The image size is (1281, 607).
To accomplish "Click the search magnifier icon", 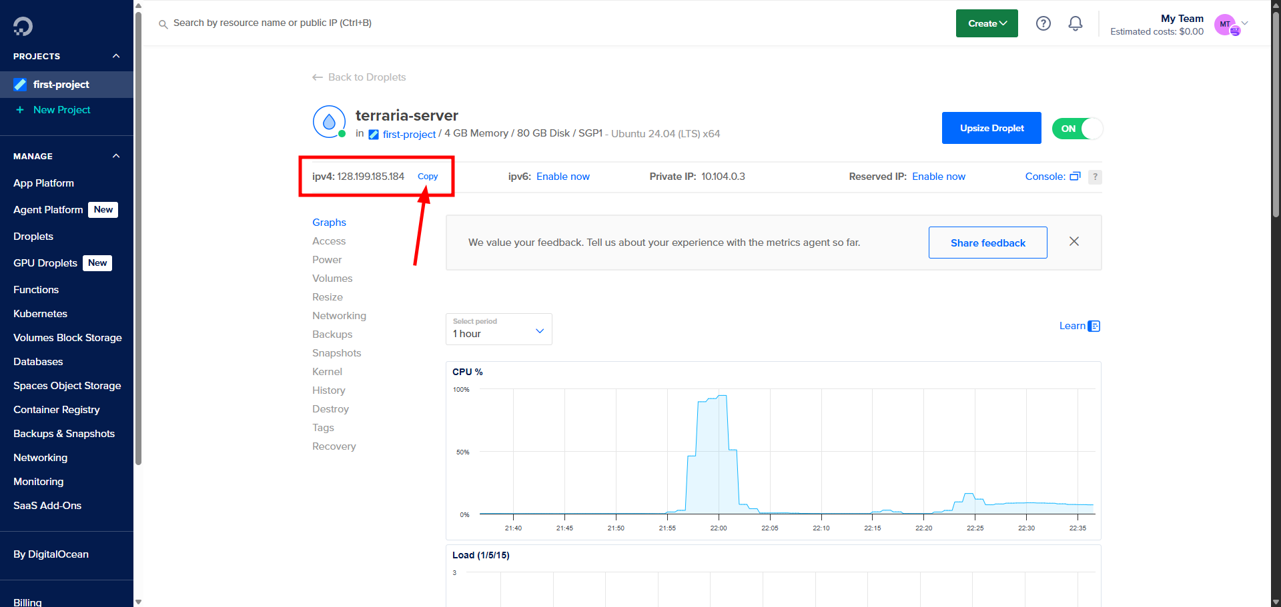I will pos(163,23).
